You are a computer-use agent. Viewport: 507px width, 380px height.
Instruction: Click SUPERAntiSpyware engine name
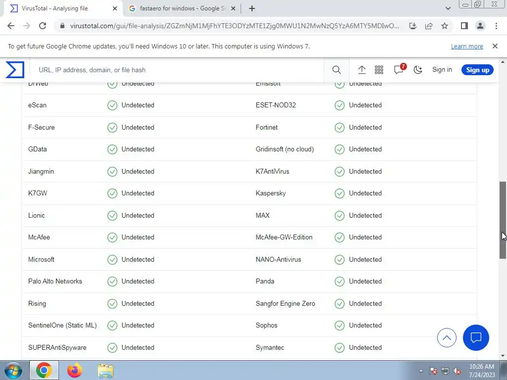[57, 348]
